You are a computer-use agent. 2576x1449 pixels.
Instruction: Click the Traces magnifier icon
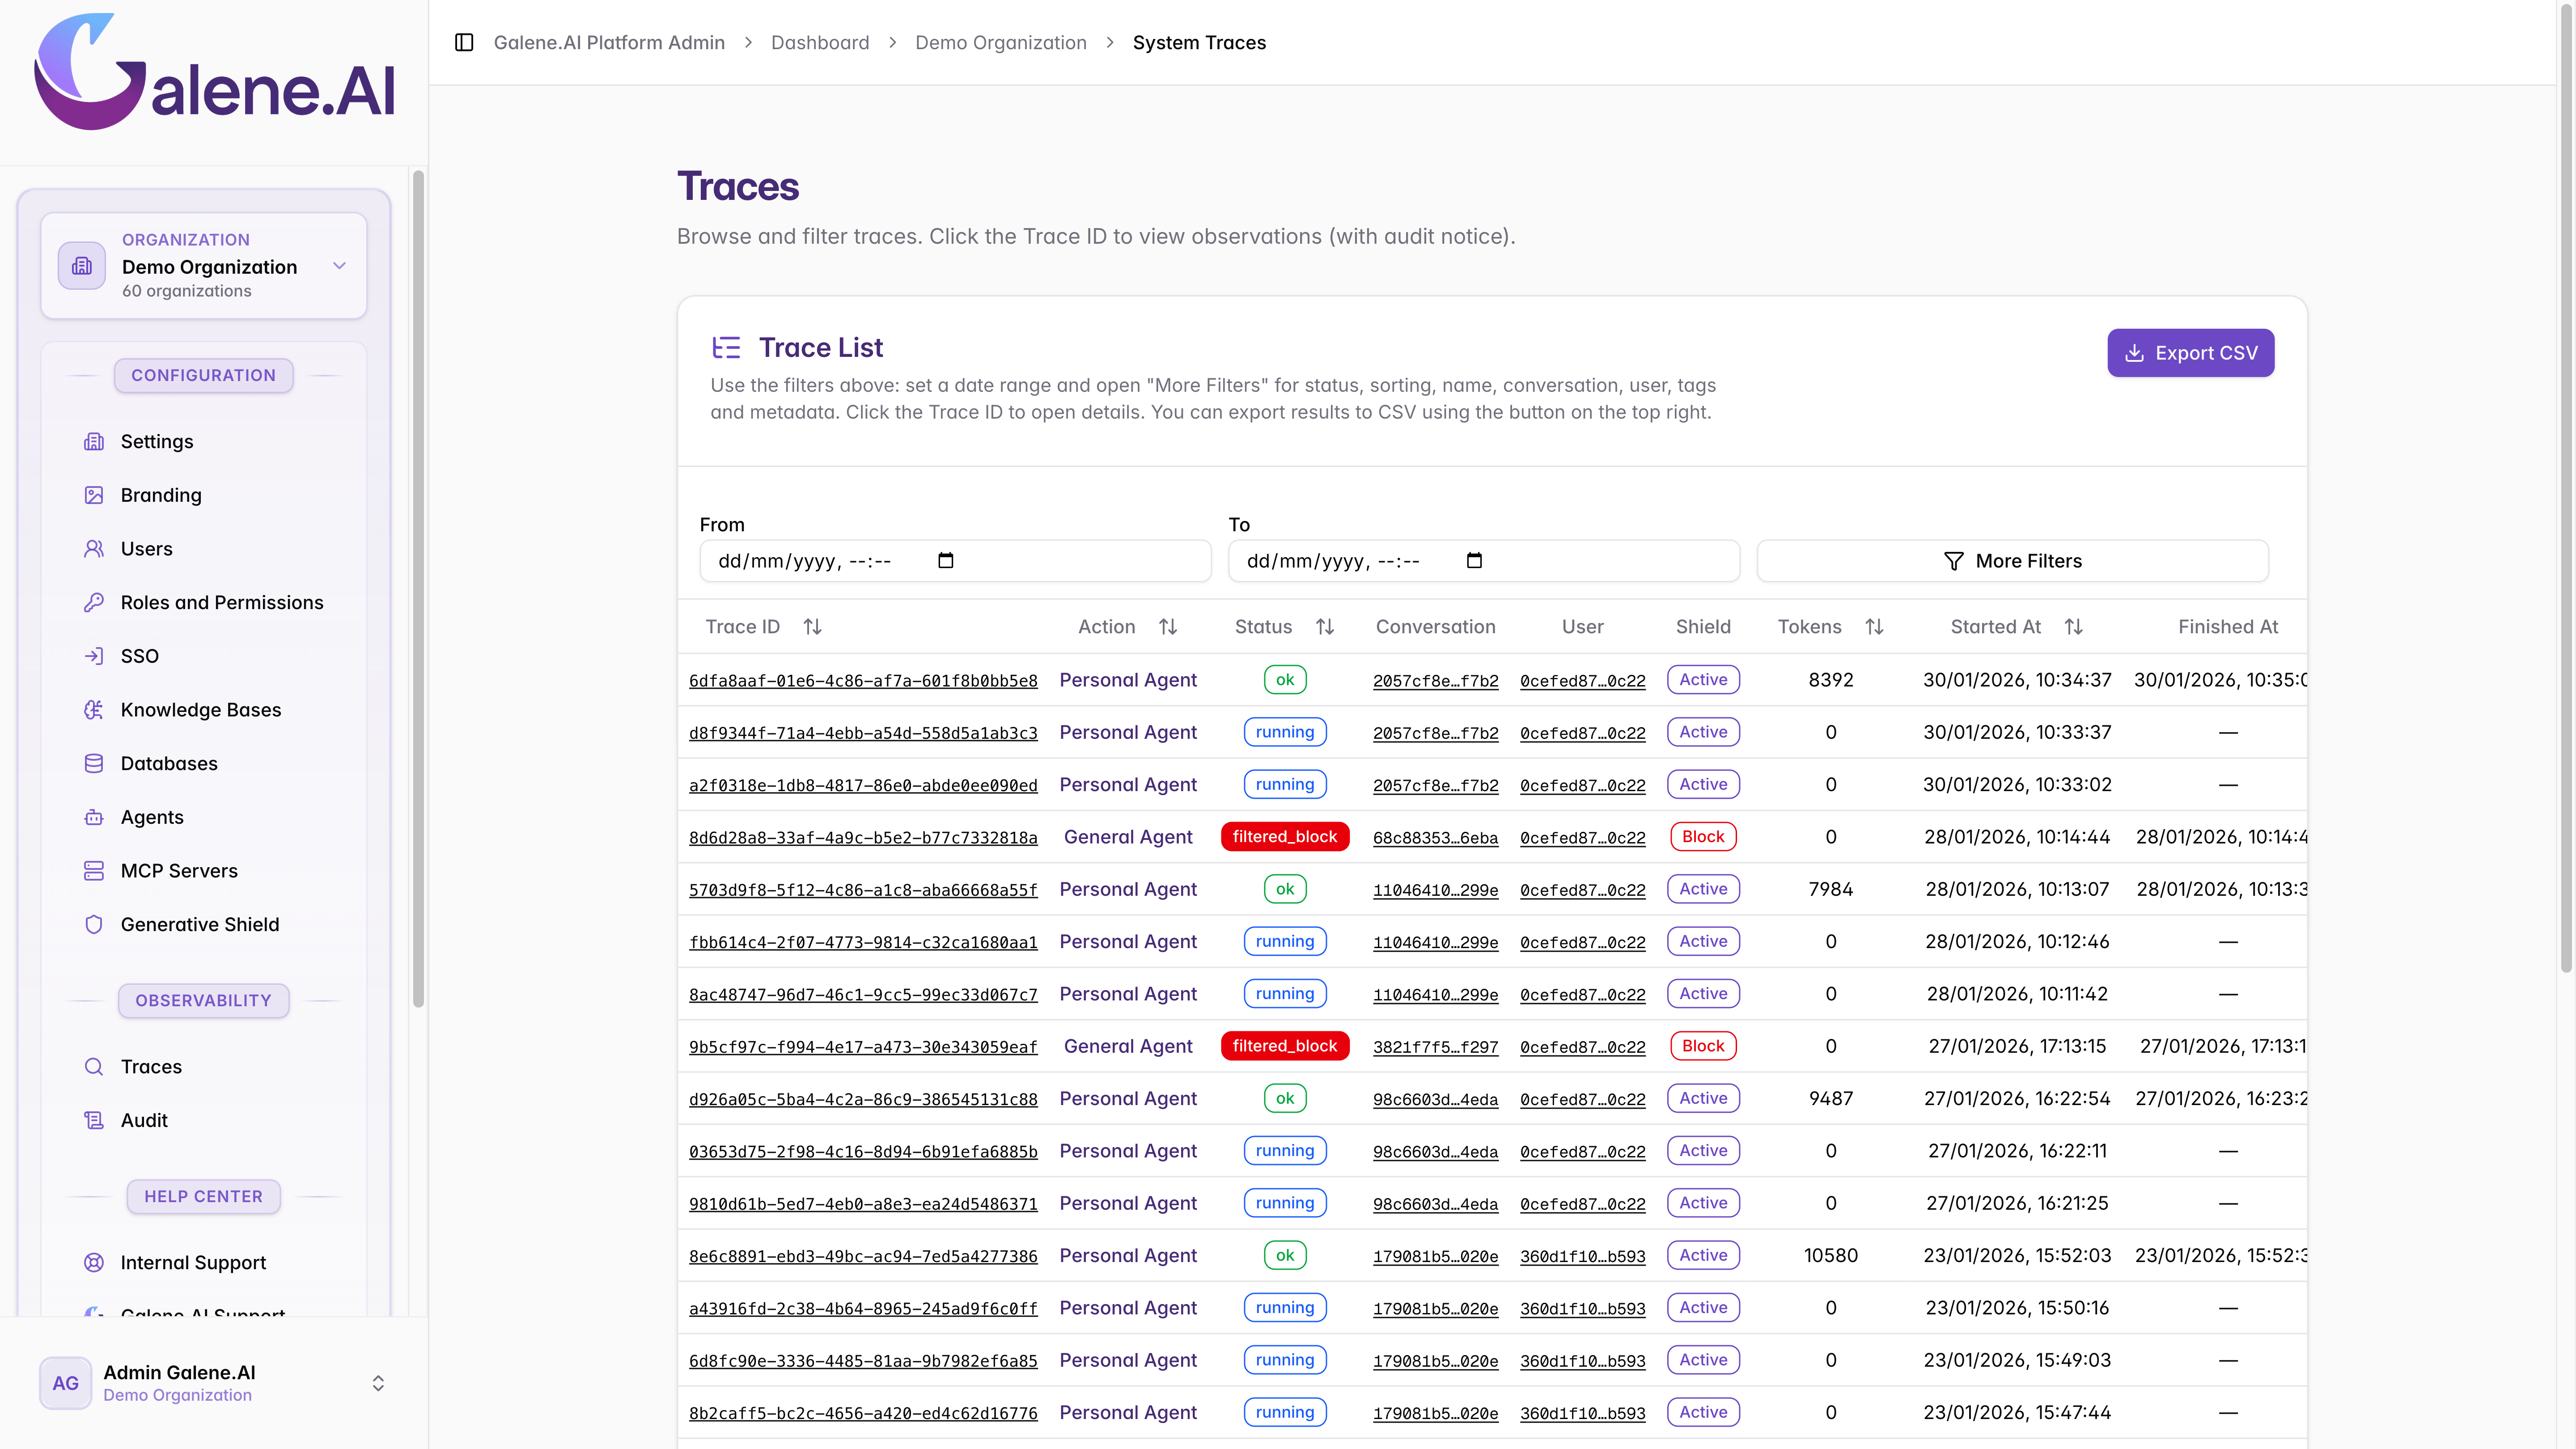tap(94, 1067)
